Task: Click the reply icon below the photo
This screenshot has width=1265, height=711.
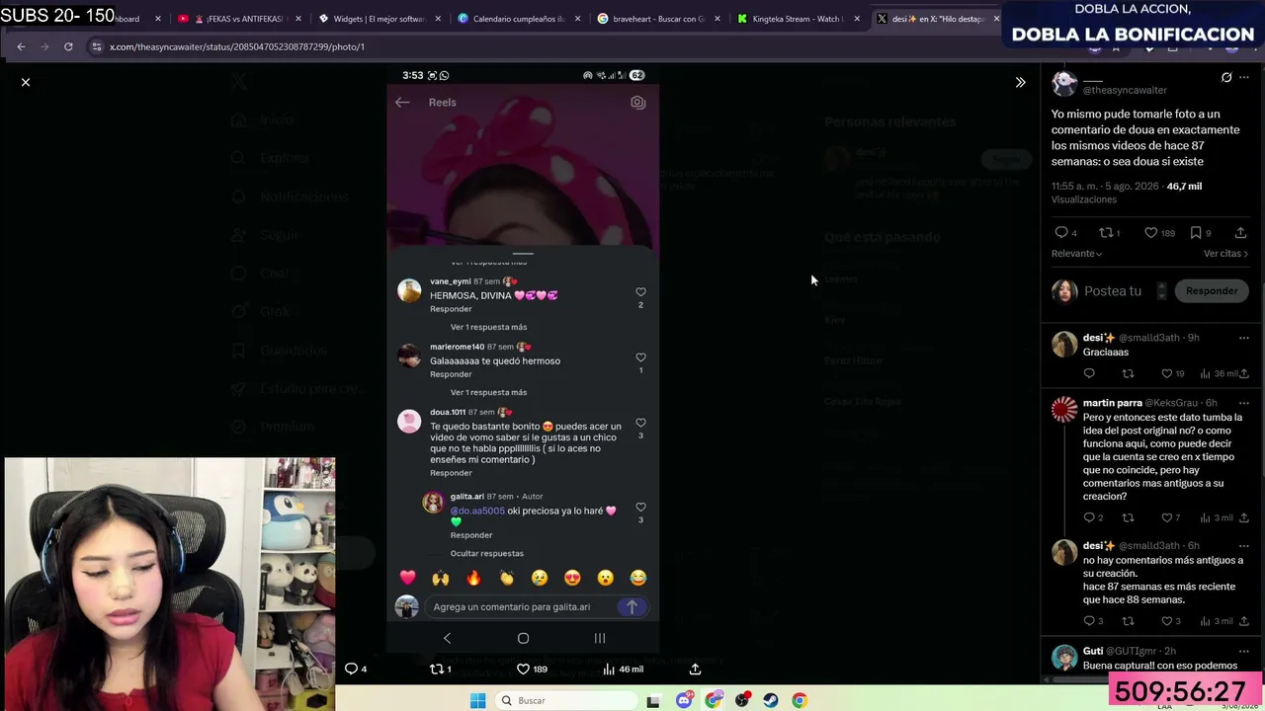Action: [x=351, y=669]
